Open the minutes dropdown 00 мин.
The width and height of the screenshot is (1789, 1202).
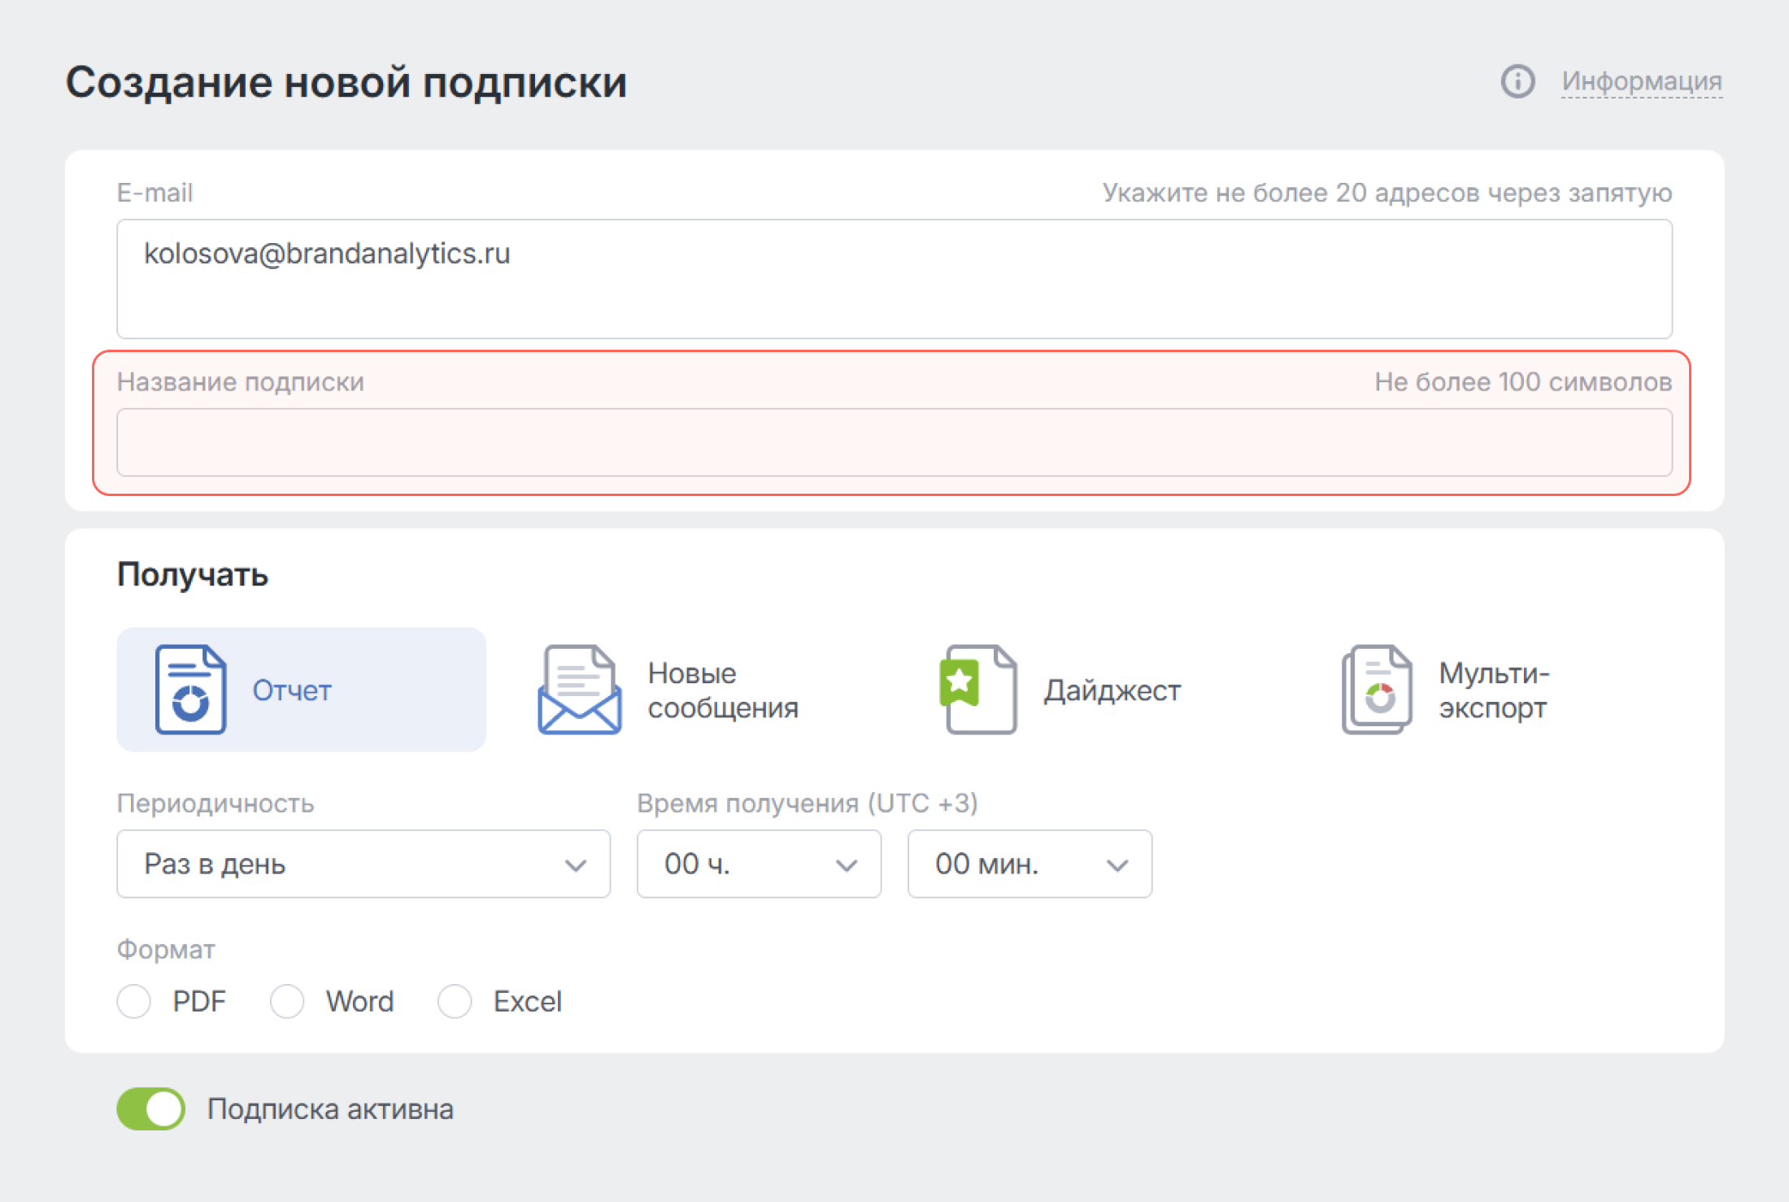[1029, 864]
